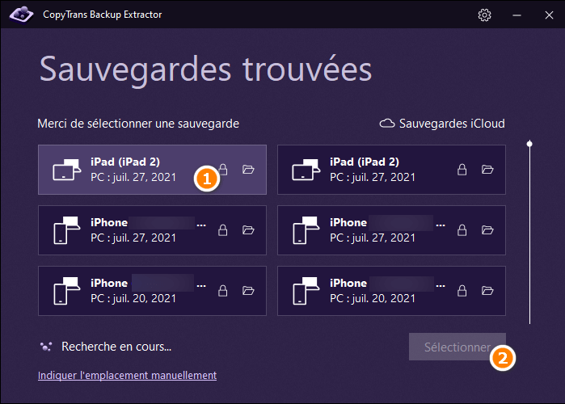
Task: Click lock icon on right-column iPhone juil. 20 backup
Action: pyautogui.click(x=462, y=290)
